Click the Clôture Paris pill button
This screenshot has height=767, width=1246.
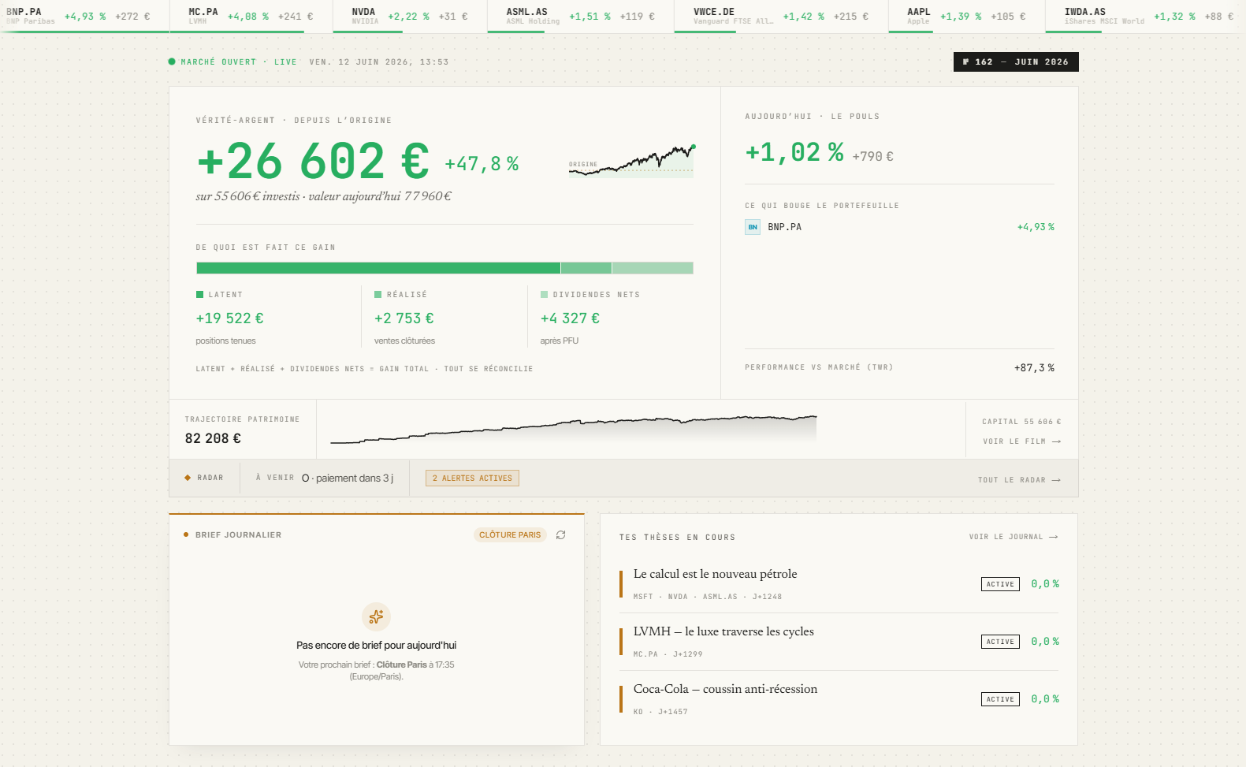click(x=510, y=534)
